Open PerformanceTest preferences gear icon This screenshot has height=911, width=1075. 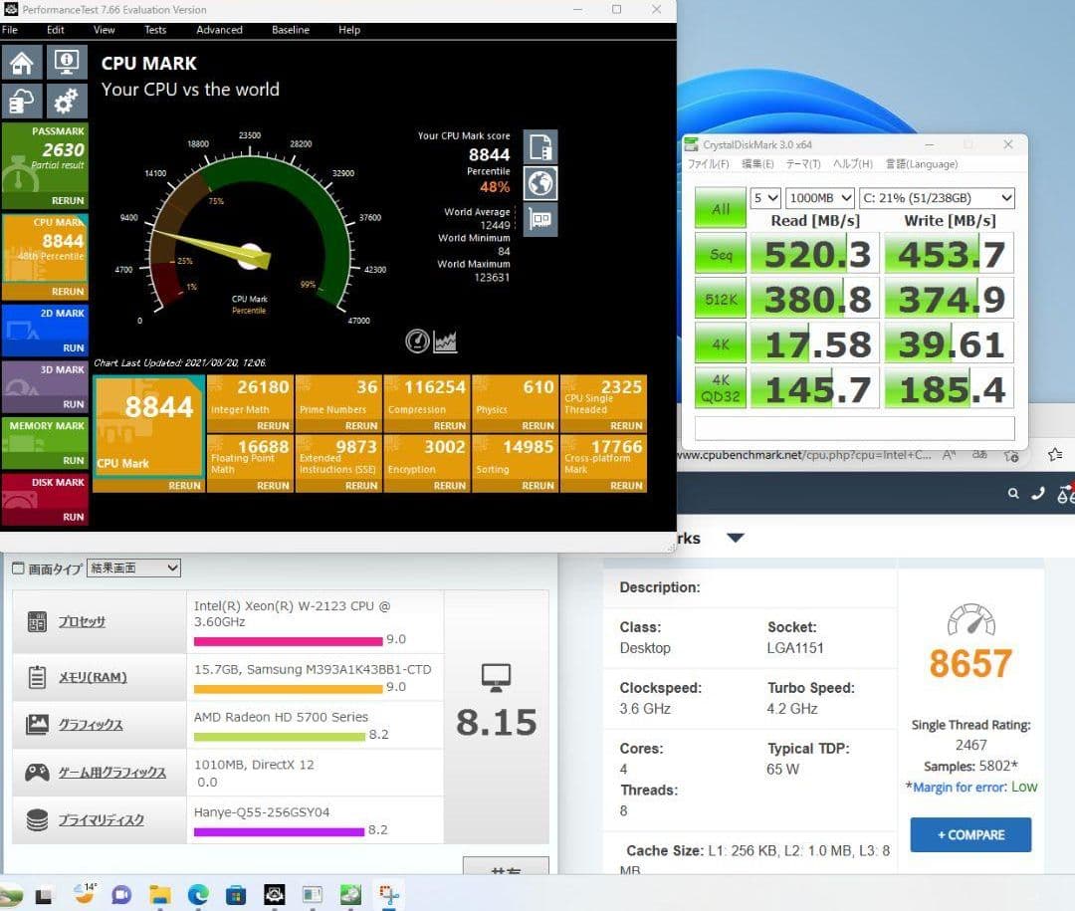pyautogui.click(x=66, y=101)
